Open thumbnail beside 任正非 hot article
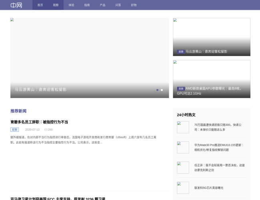 coord(183,168)
